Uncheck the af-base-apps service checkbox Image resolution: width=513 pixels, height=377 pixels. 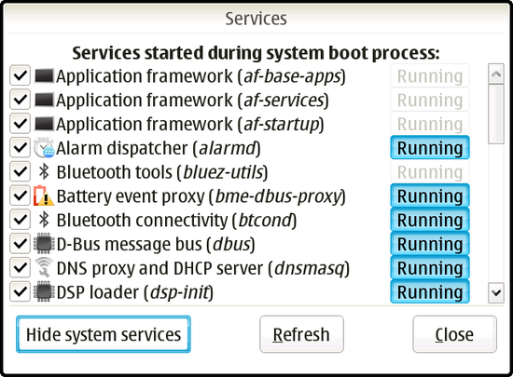tap(20, 75)
